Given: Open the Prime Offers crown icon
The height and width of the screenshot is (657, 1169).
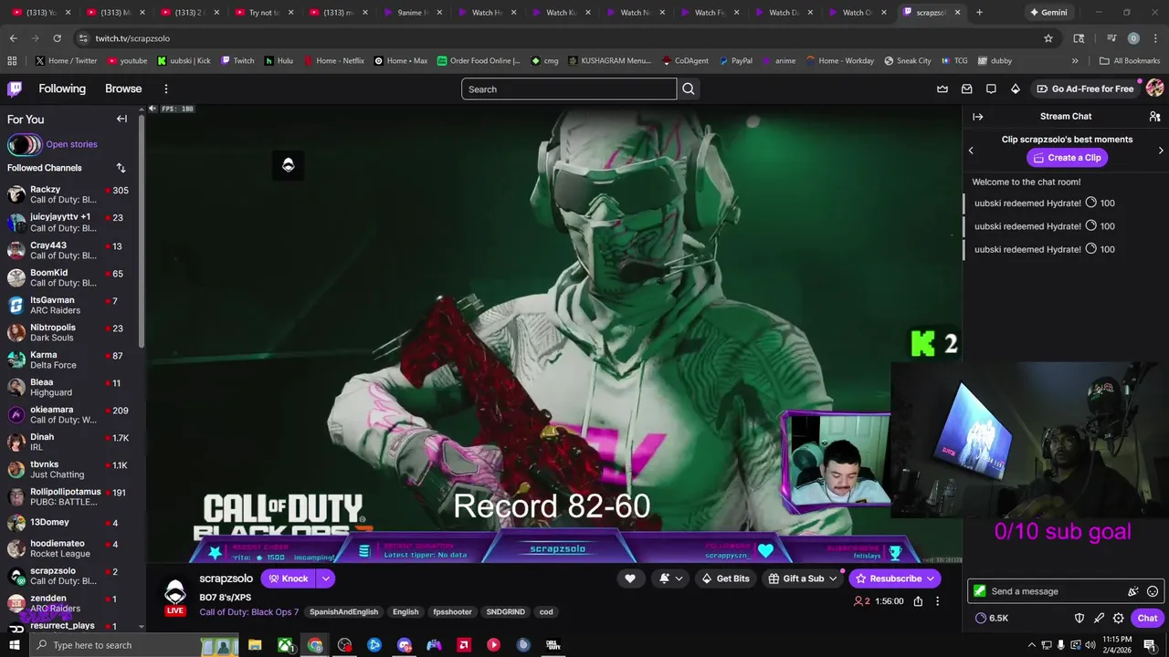Looking at the screenshot, I should [943, 89].
